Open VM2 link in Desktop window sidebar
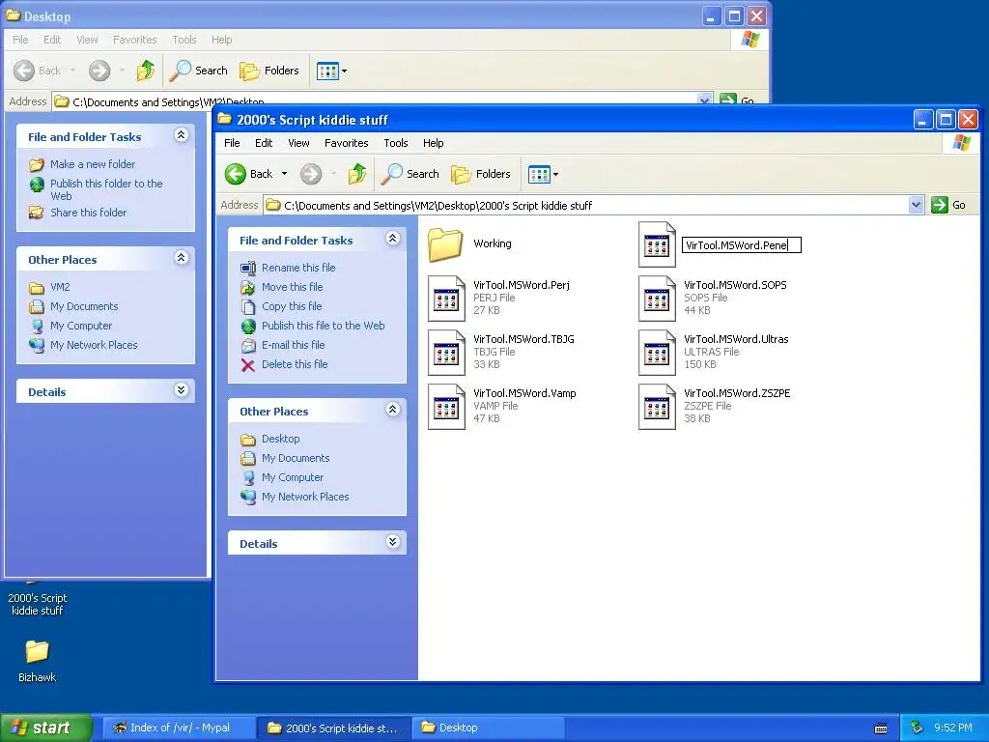989x742 pixels. pyautogui.click(x=60, y=287)
